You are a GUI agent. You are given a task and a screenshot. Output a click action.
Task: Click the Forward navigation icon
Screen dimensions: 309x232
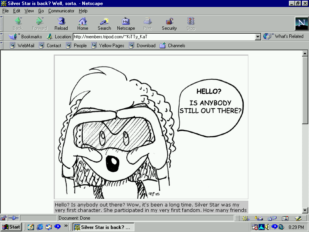[40, 24]
